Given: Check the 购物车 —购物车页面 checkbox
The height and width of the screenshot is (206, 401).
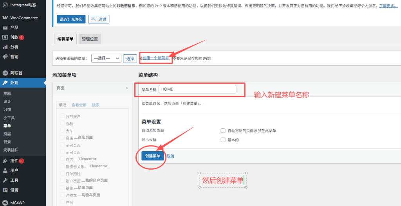Looking at the screenshot, I should point(62,195).
